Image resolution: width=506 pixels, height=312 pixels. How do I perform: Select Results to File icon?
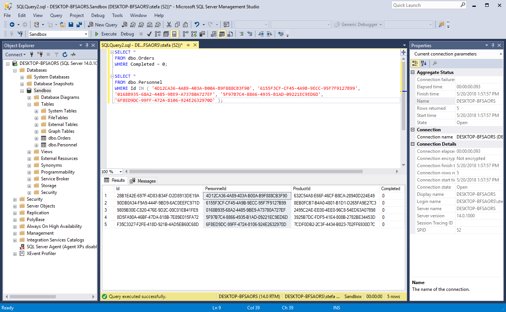(230, 34)
